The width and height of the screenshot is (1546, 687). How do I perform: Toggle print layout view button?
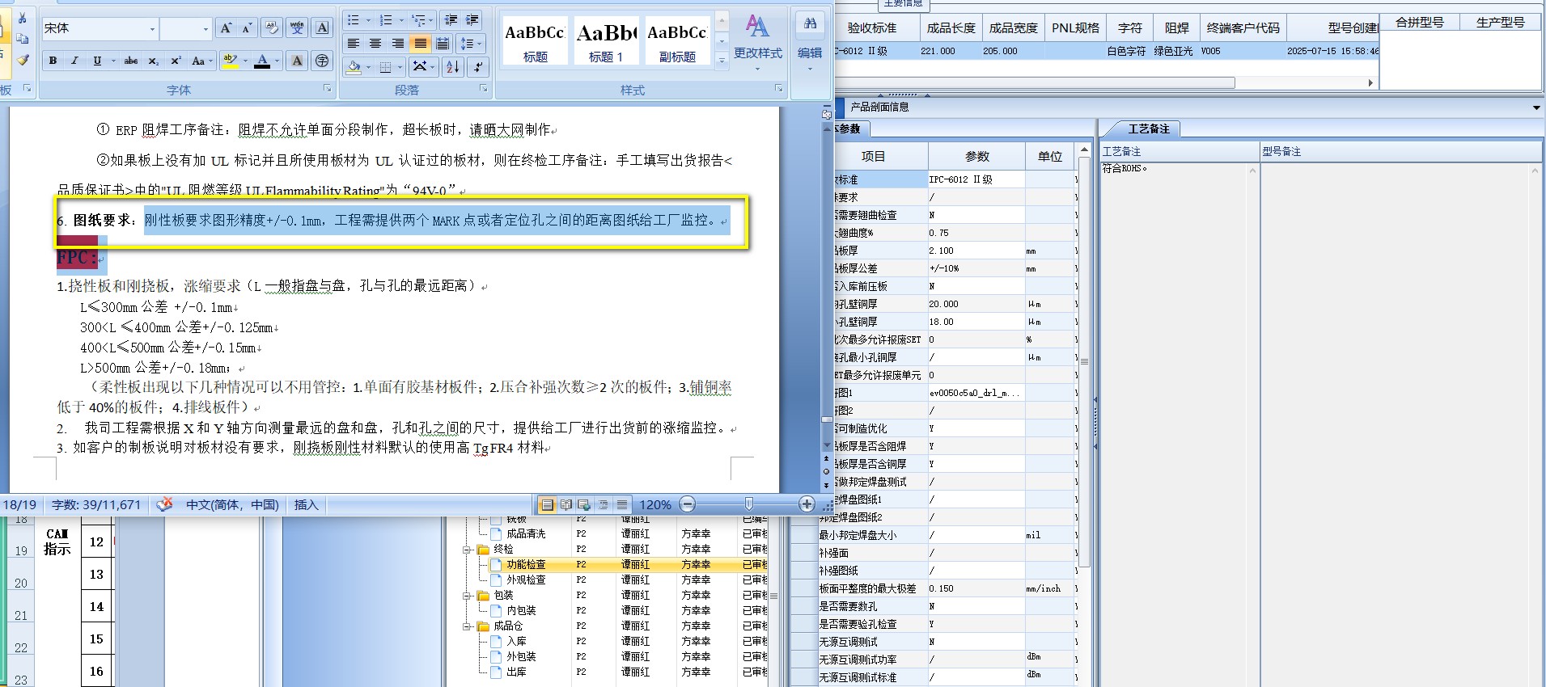point(548,505)
